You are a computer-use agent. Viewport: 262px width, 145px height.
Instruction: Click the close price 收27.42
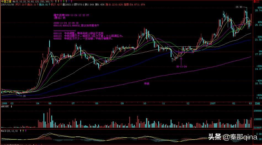[x=55, y=4]
